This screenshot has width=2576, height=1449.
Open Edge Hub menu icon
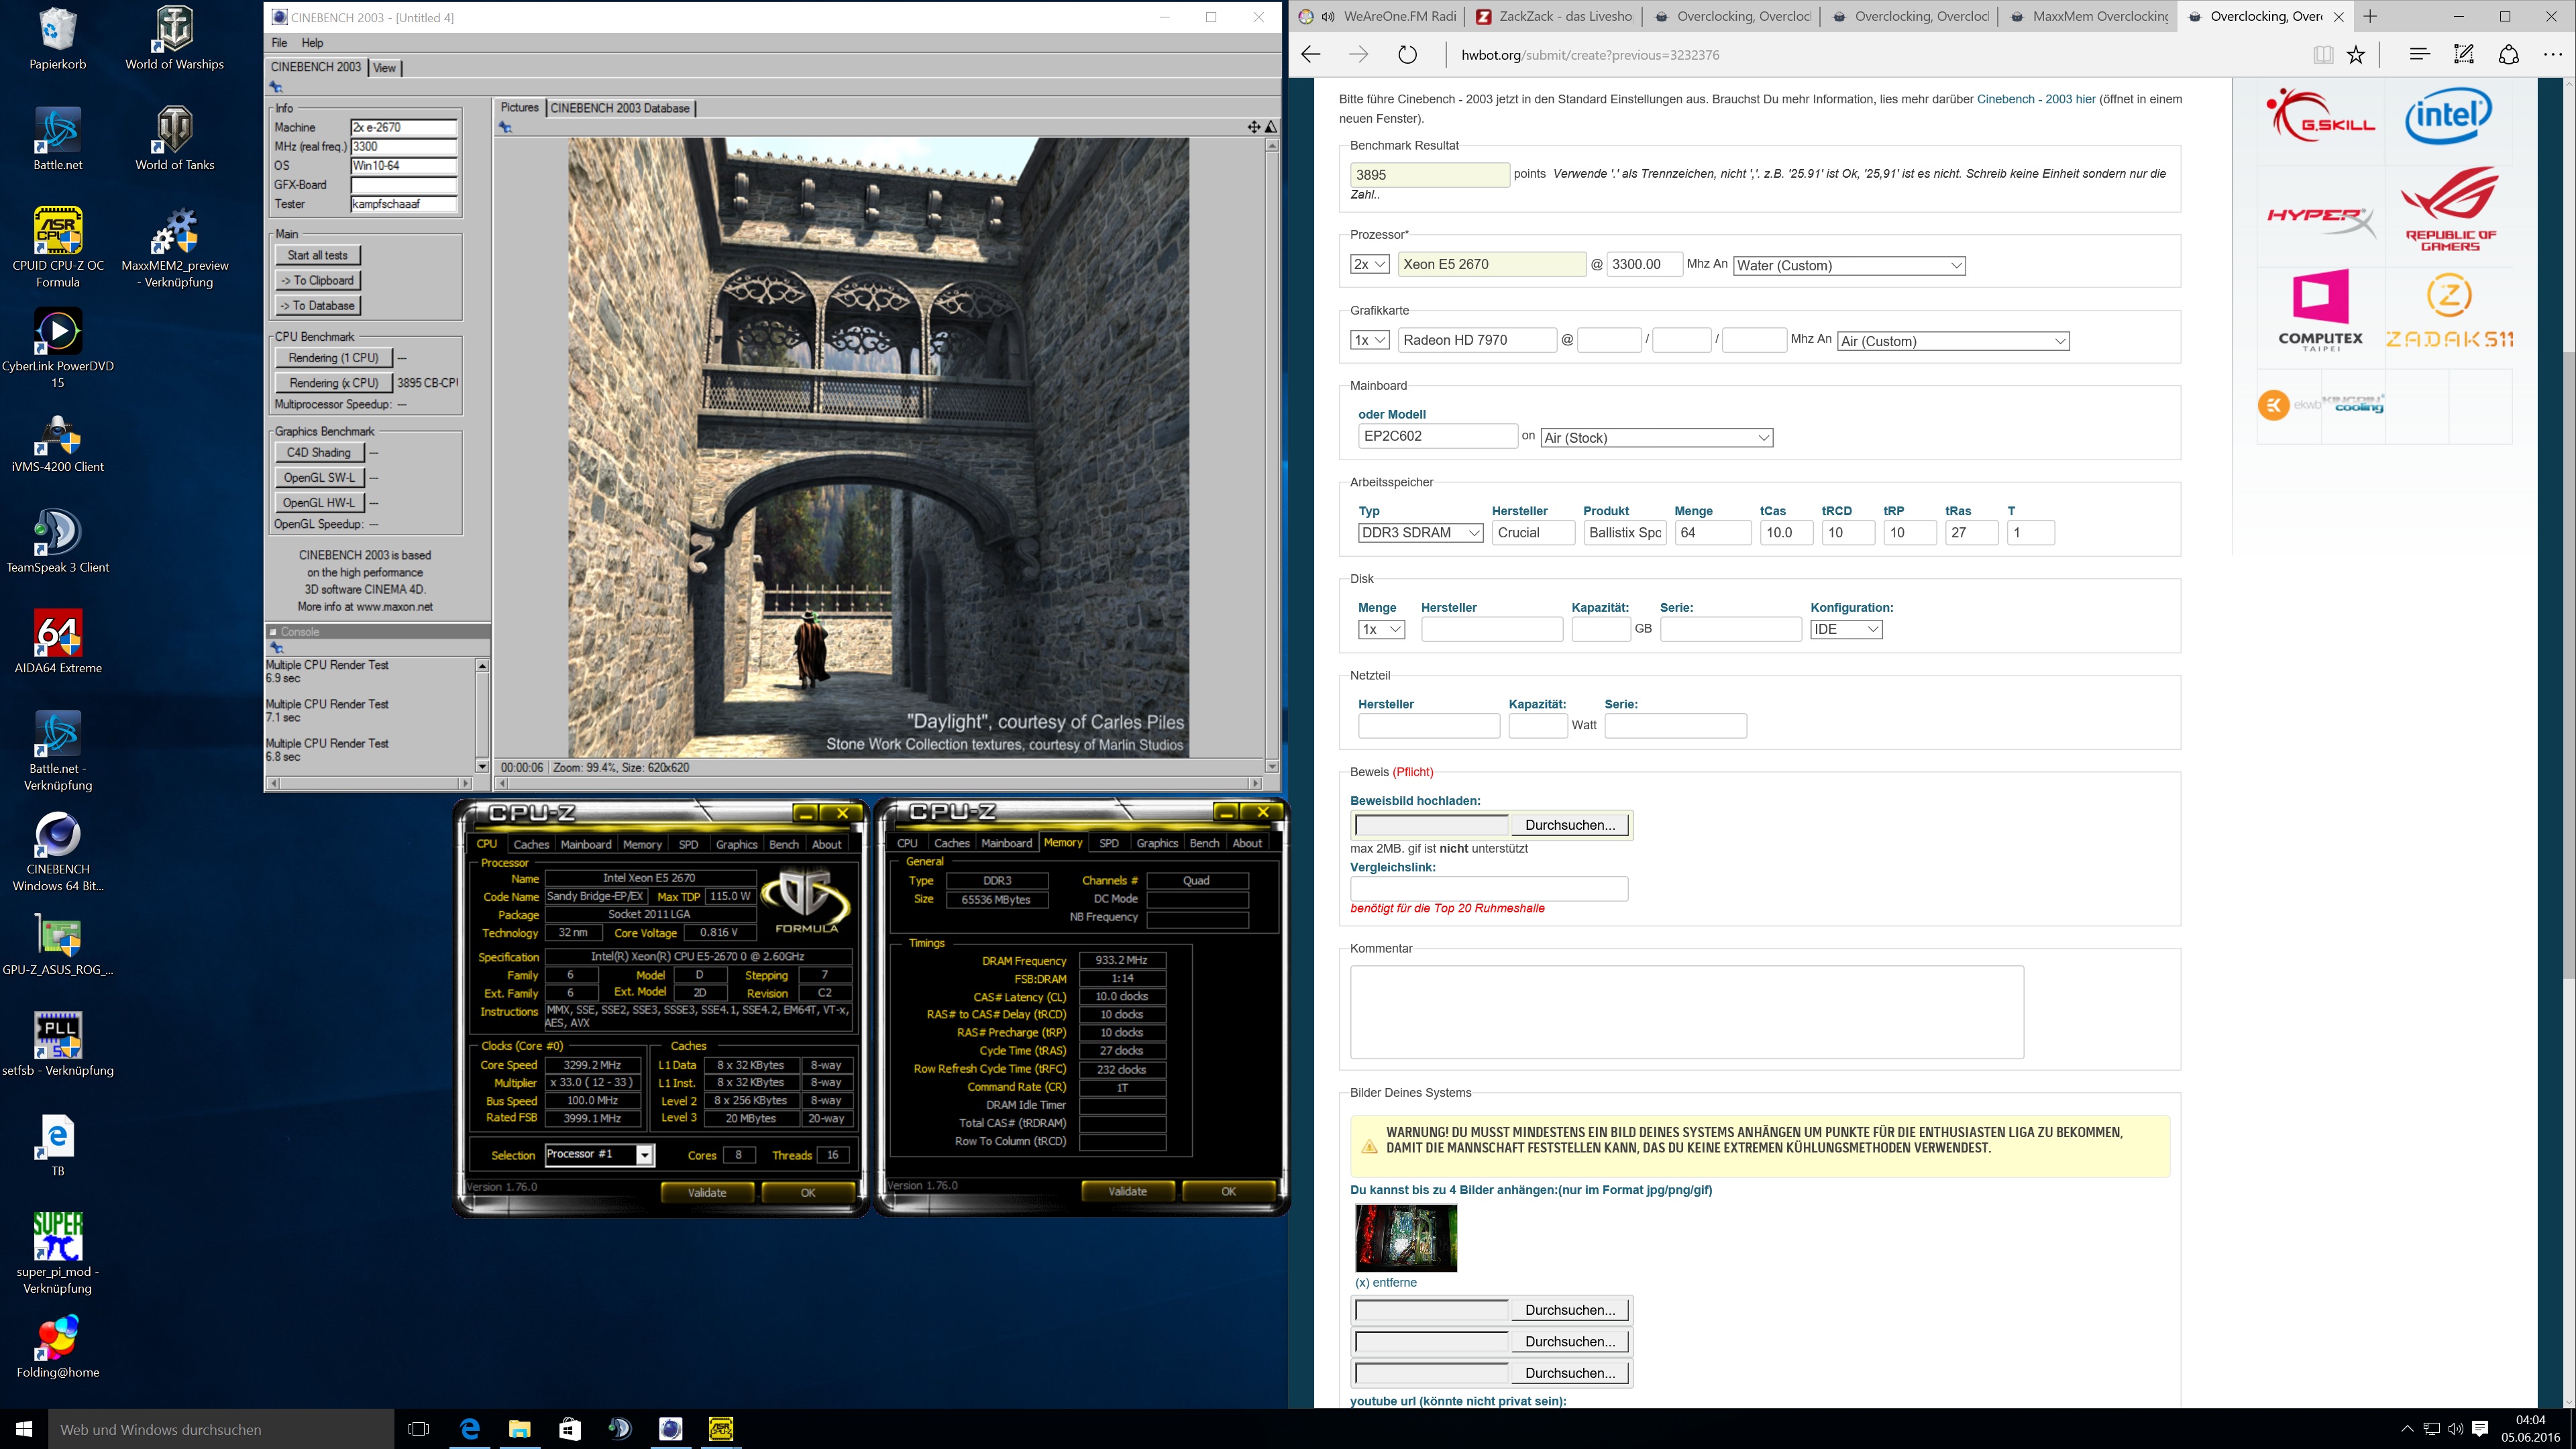pyautogui.click(x=2419, y=55)
